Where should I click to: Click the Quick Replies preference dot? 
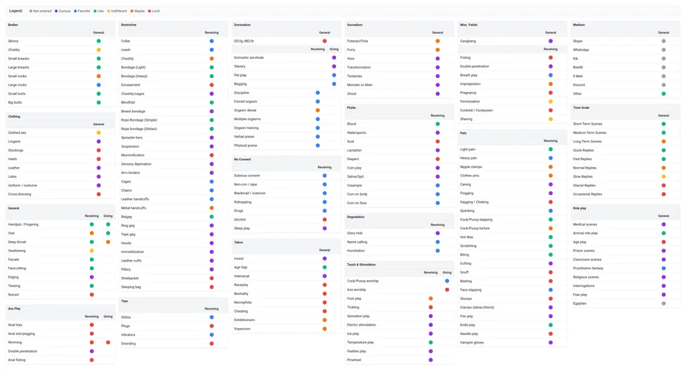(664, 150)
